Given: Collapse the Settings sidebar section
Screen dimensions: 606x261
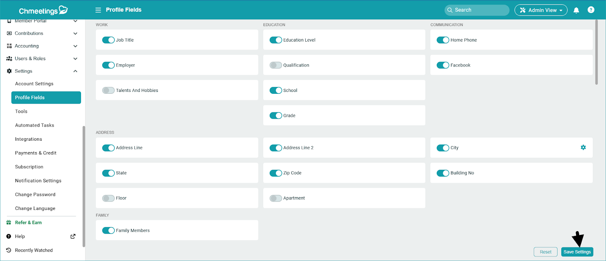Looking at the screenshot, I should (75, 71).
